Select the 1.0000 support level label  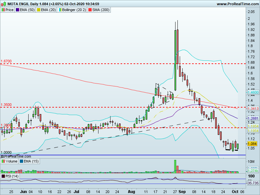click(x=6, y=152)
